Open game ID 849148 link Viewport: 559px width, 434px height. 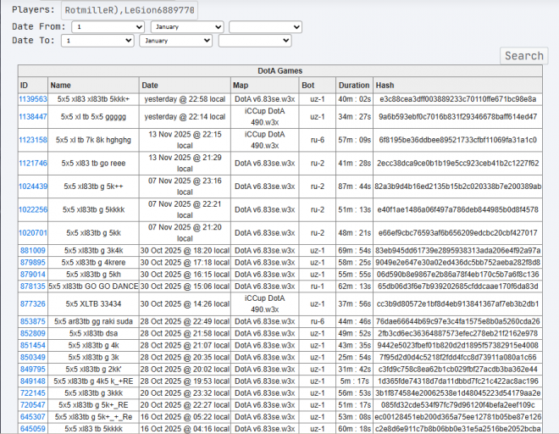point(33,381)
